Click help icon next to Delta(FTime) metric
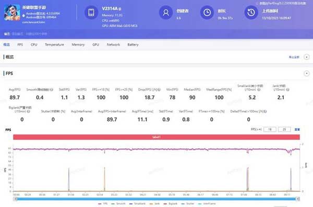Image resolution: width=313 pixels, height=207 pixels. [266, 112]
